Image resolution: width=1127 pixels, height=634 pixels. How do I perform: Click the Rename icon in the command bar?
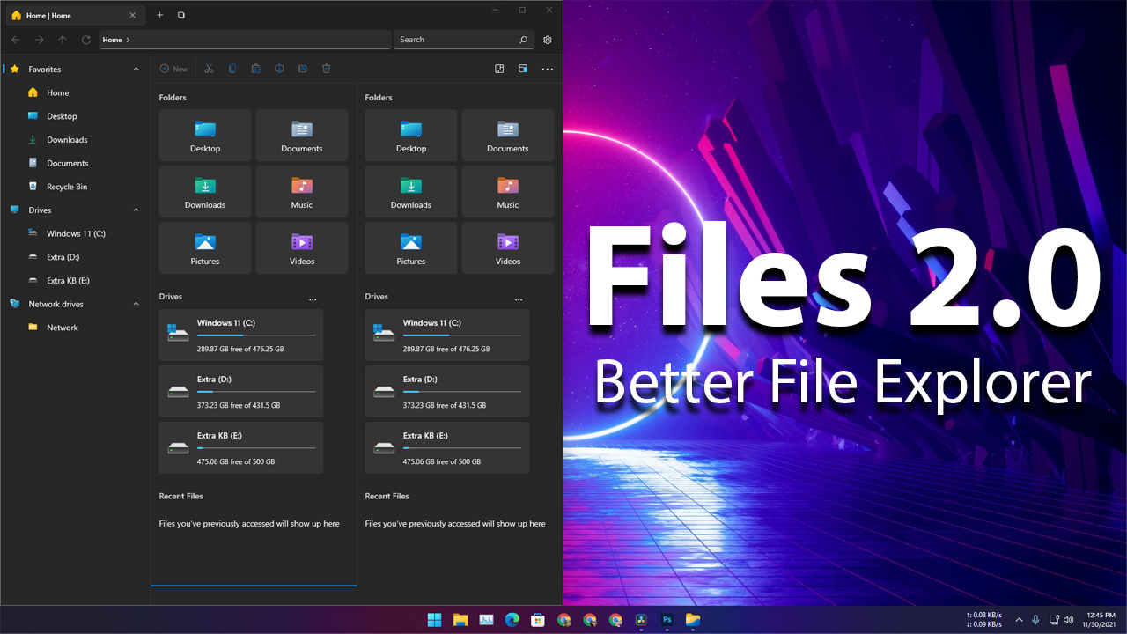click(279, 69)
